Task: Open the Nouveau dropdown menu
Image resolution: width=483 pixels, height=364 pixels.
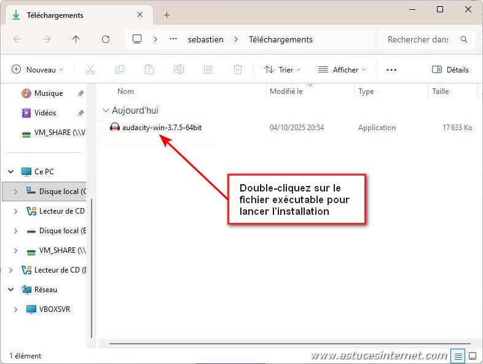Action: point(37,70)
